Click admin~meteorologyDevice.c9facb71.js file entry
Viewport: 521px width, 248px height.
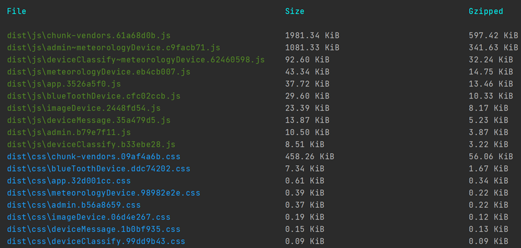pyautogui.click(x=114, y=47)
